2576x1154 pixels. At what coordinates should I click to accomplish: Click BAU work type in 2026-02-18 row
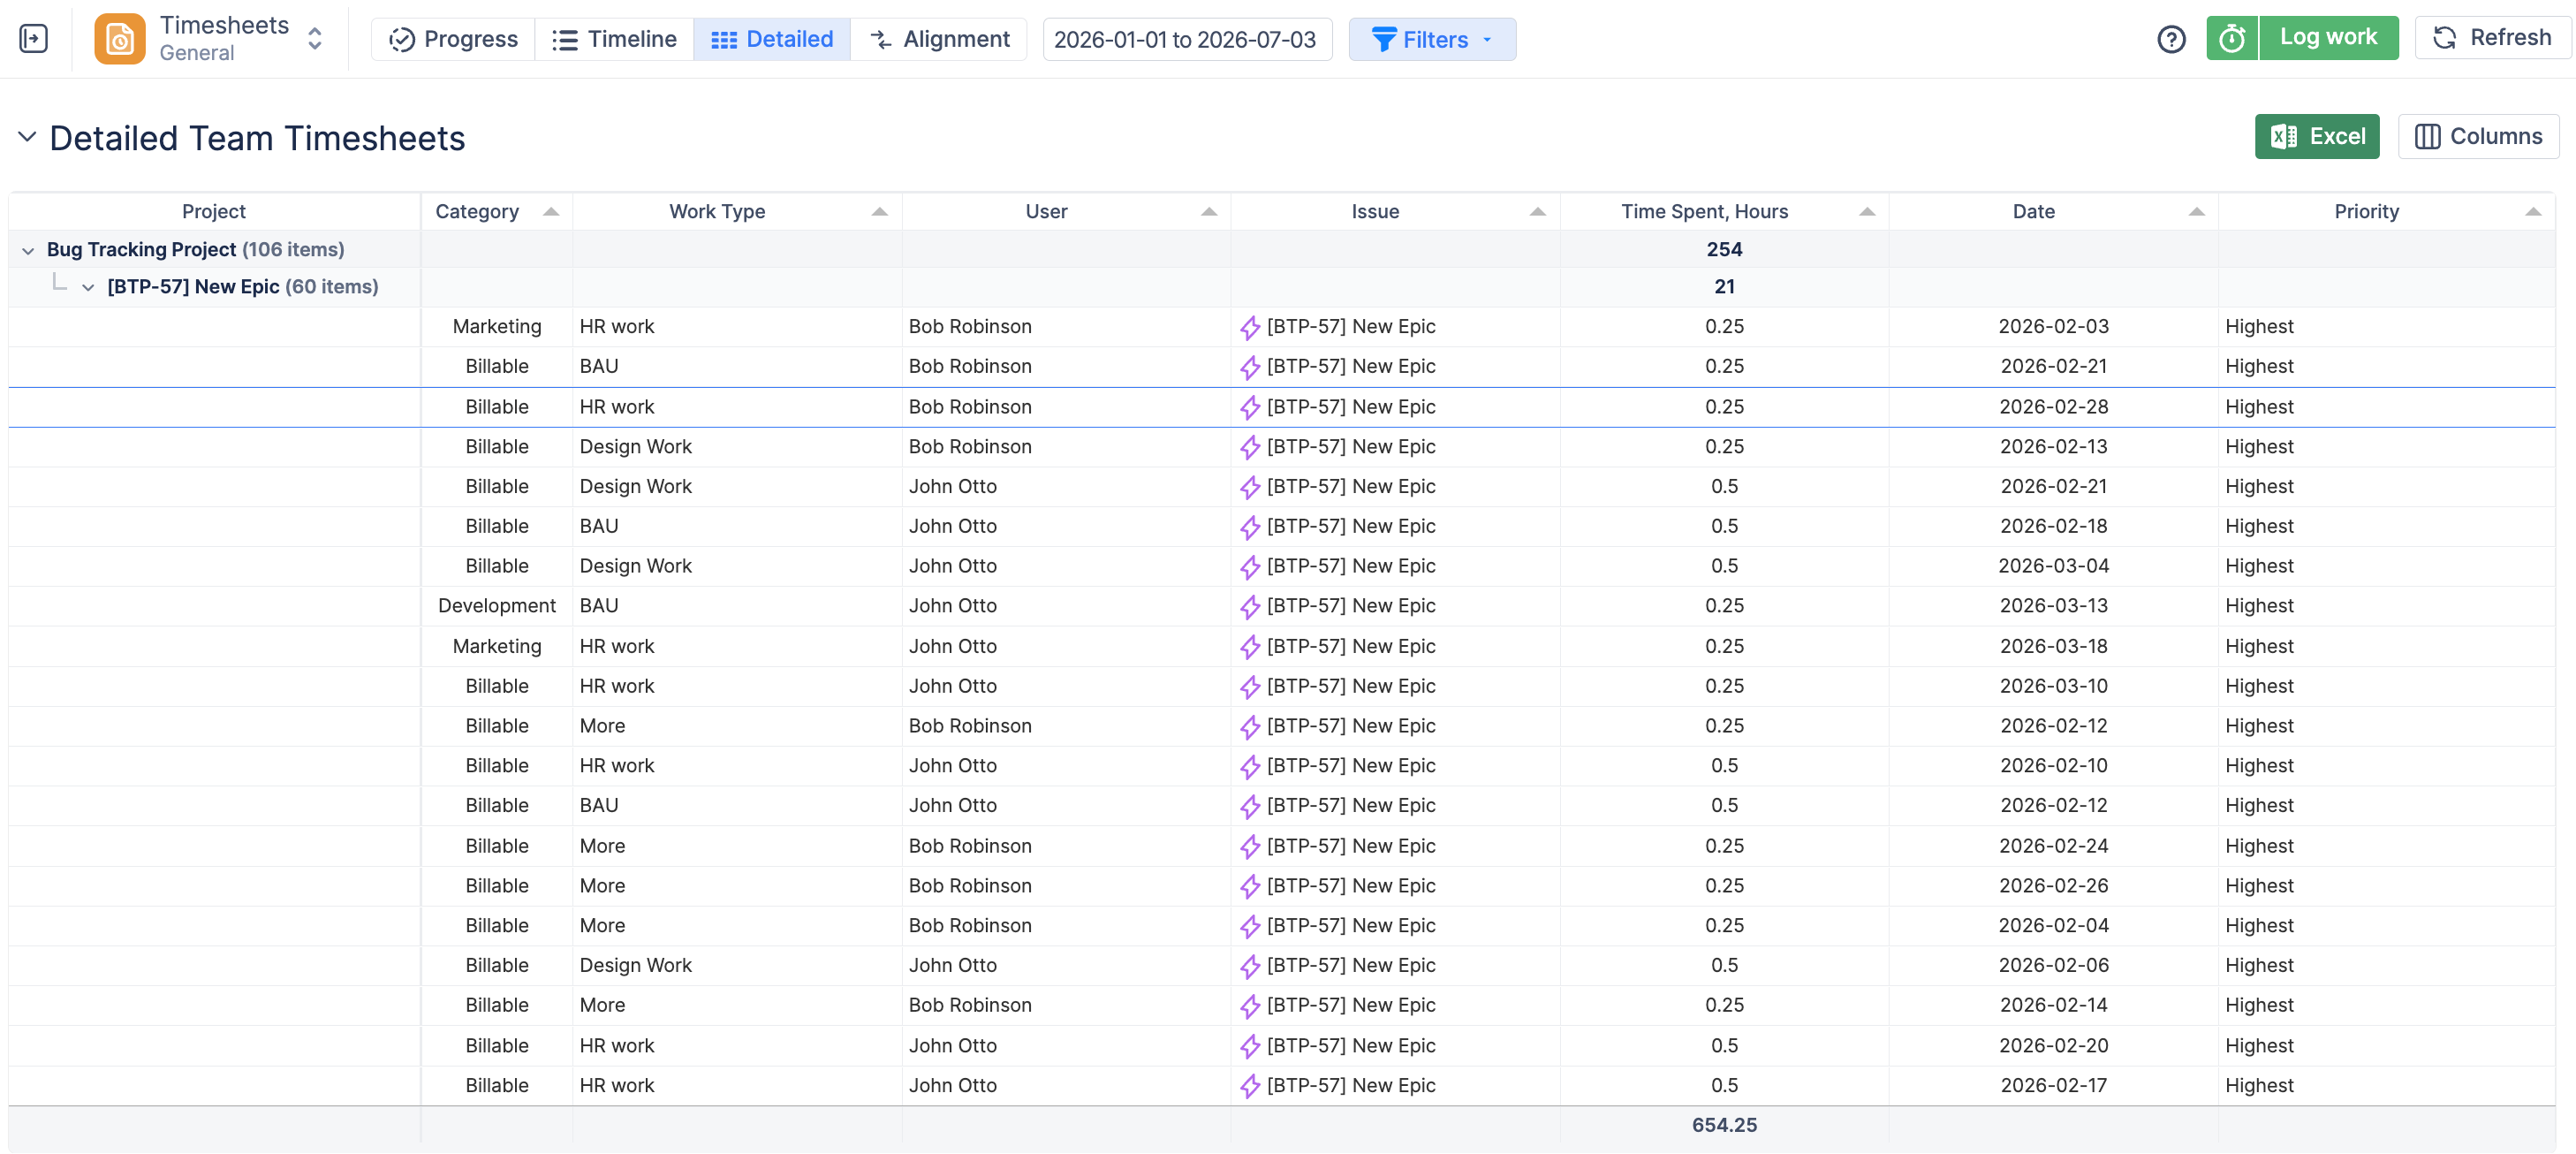[598, 526]
